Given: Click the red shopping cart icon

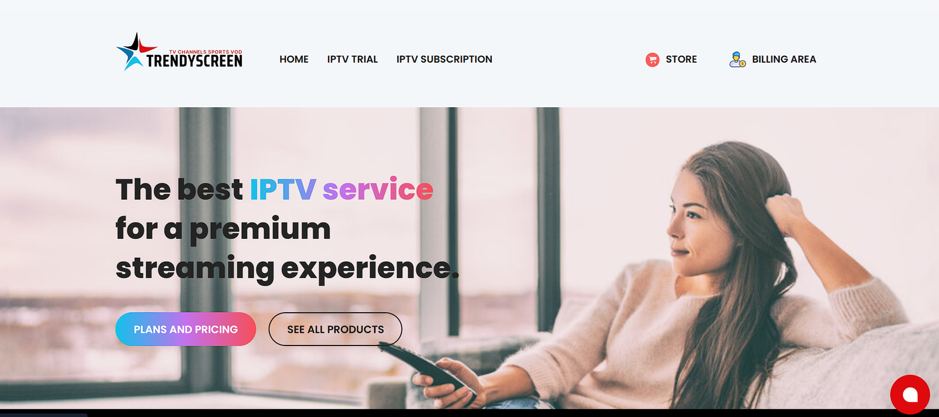Looking at the screenshot, I should click(652, 60).
